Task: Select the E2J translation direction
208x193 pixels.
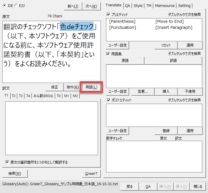Action: [16, 5]
